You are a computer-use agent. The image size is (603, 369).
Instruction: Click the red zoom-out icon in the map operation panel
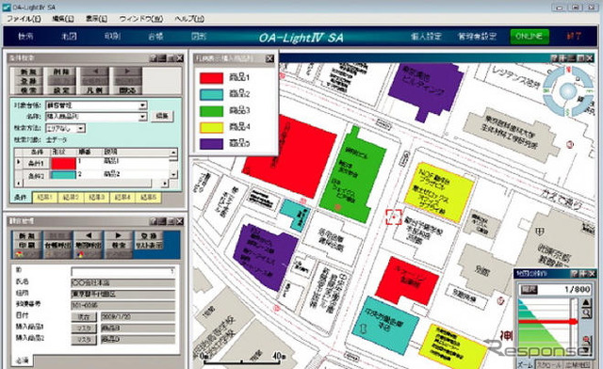click(x=586, y=340)
